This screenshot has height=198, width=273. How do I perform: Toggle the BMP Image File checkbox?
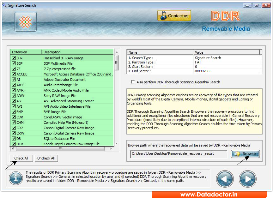[14, 112]
